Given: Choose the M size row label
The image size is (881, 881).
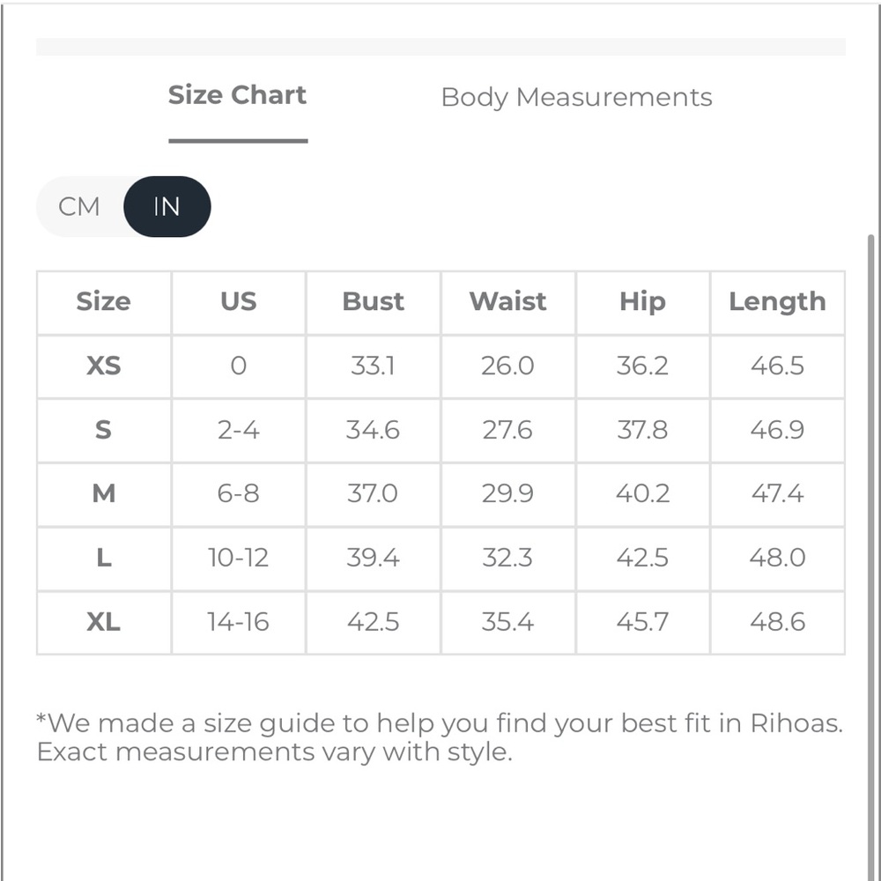Looking at the screenshot, I should (104, 494).
